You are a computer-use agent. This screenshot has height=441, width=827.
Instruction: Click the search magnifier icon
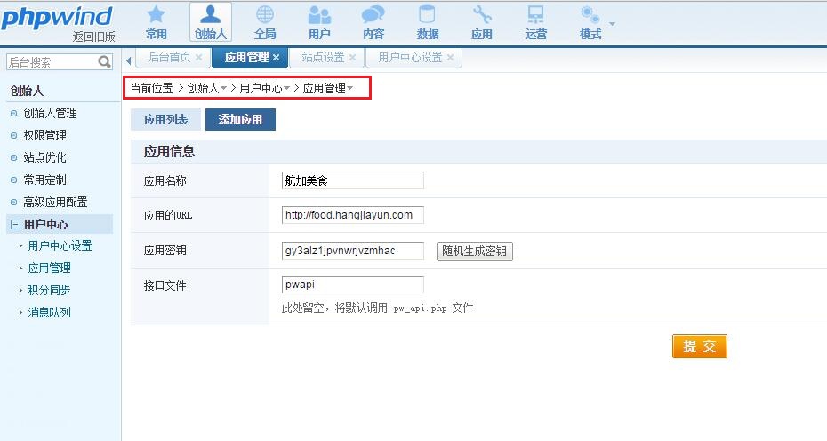coord(104,61)
